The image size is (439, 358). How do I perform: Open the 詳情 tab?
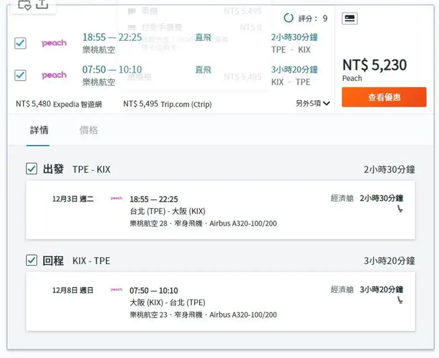(x=39, y=130)
